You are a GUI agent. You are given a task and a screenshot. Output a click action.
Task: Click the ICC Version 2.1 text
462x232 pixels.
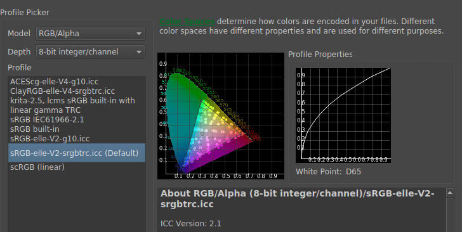(x=190, y=224)
